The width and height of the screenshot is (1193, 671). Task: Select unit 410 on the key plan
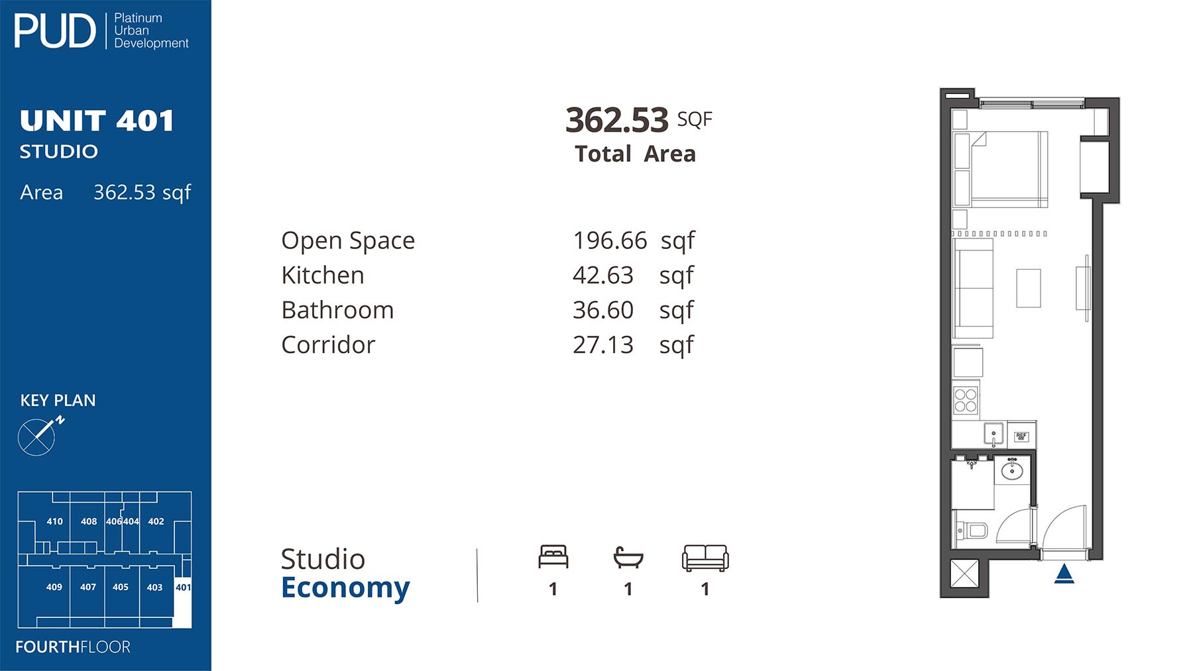[54, 521]
